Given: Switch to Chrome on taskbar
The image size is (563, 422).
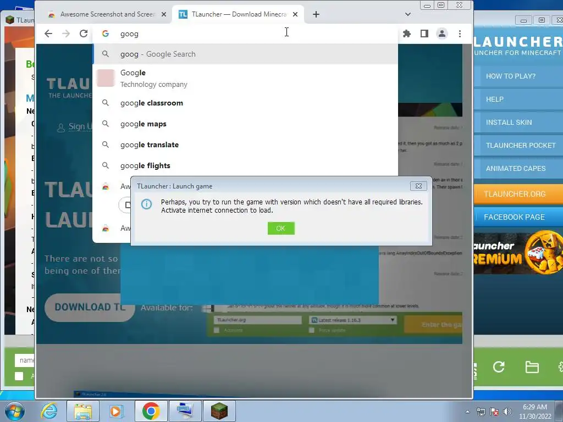Looking at the screenshot, I should [x=151, y=411].
